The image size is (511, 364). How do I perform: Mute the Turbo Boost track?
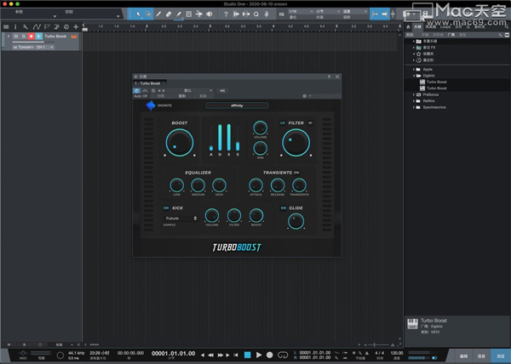tap(17, 38)
